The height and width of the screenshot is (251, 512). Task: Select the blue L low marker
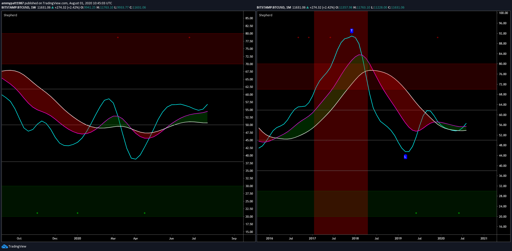point(405,157)
